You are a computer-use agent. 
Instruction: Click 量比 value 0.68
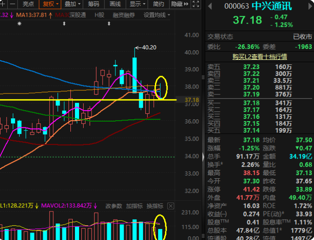[306, 165]
